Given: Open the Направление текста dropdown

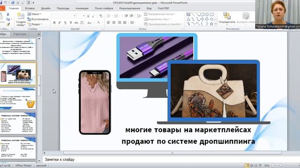Looking at the screenshot, I should click(160, 14).
